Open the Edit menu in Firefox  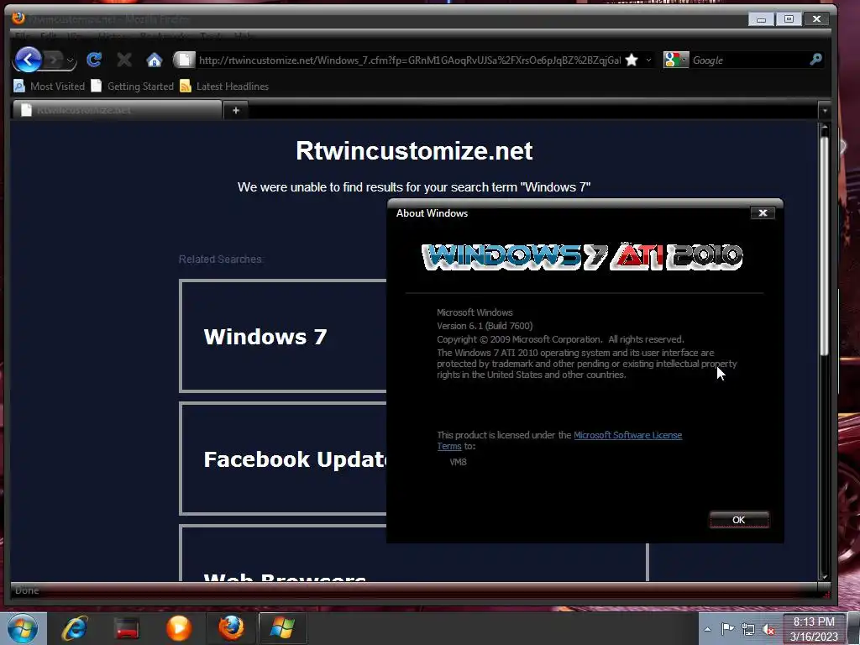pyautogui.click(x=48, y=36)
